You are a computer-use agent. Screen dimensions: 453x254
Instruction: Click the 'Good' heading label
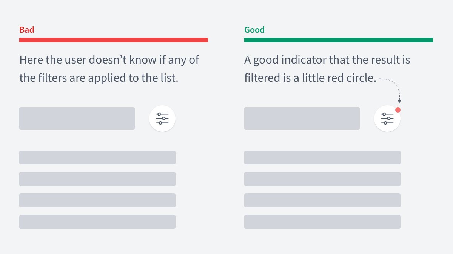[x=254, y=30]
